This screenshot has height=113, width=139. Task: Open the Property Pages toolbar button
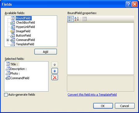84,19
